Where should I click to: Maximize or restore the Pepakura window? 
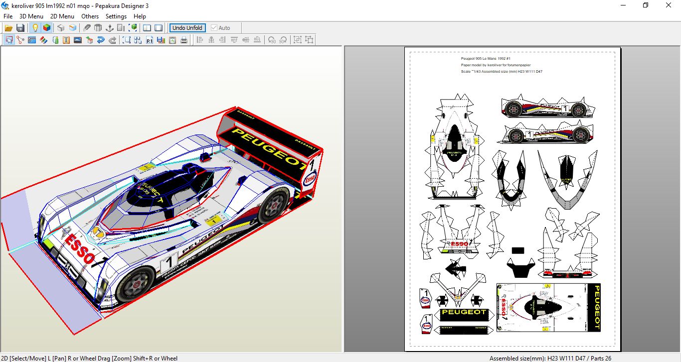[646, 5]
